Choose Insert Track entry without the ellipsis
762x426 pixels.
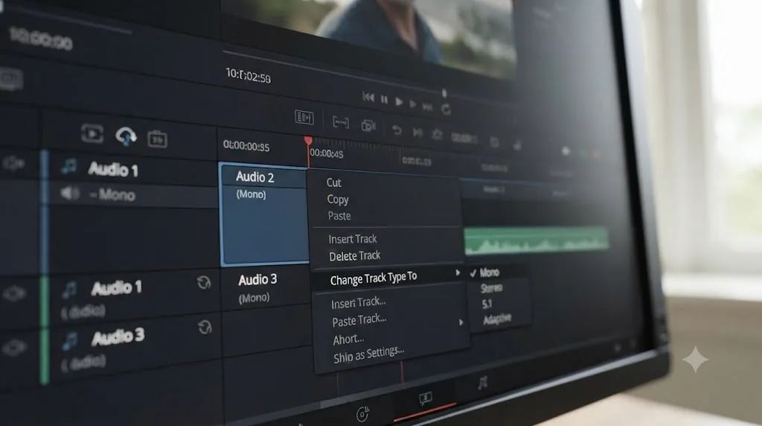352,239
